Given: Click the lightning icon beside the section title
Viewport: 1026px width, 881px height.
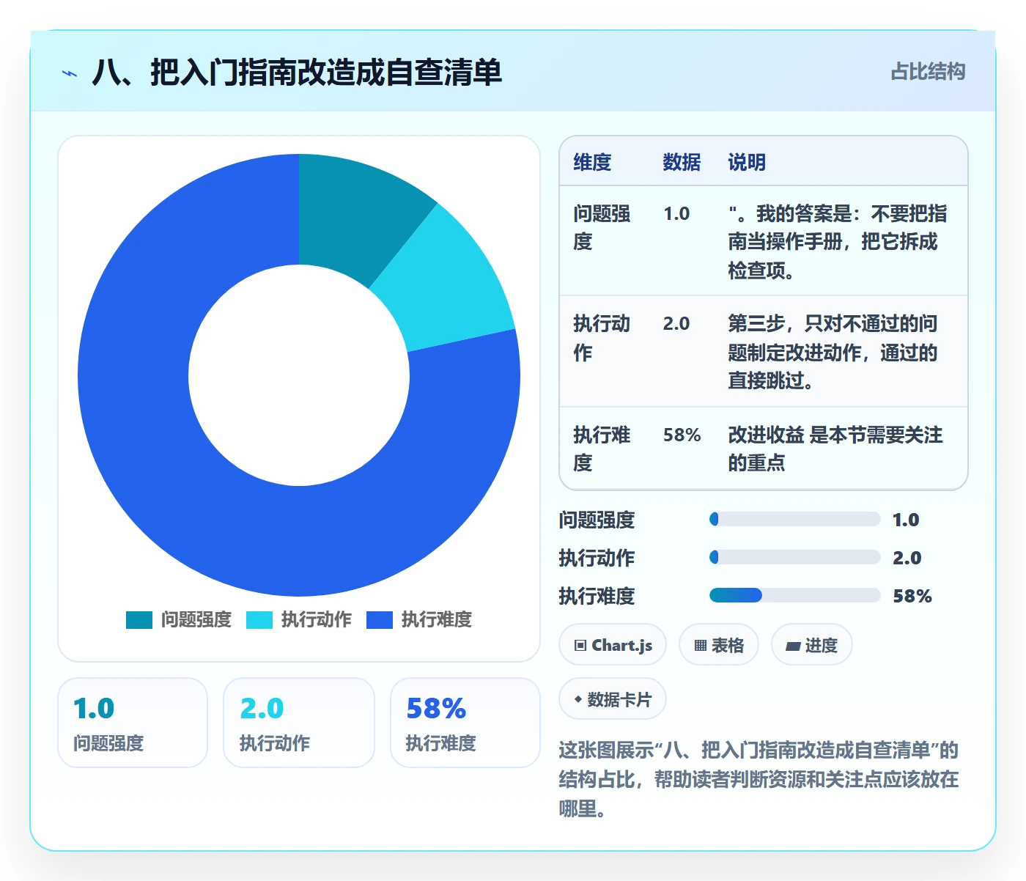Looking at the screenshot, I should click(x=70, y=73).
